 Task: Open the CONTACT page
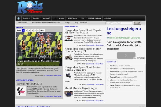pos(108,18)
